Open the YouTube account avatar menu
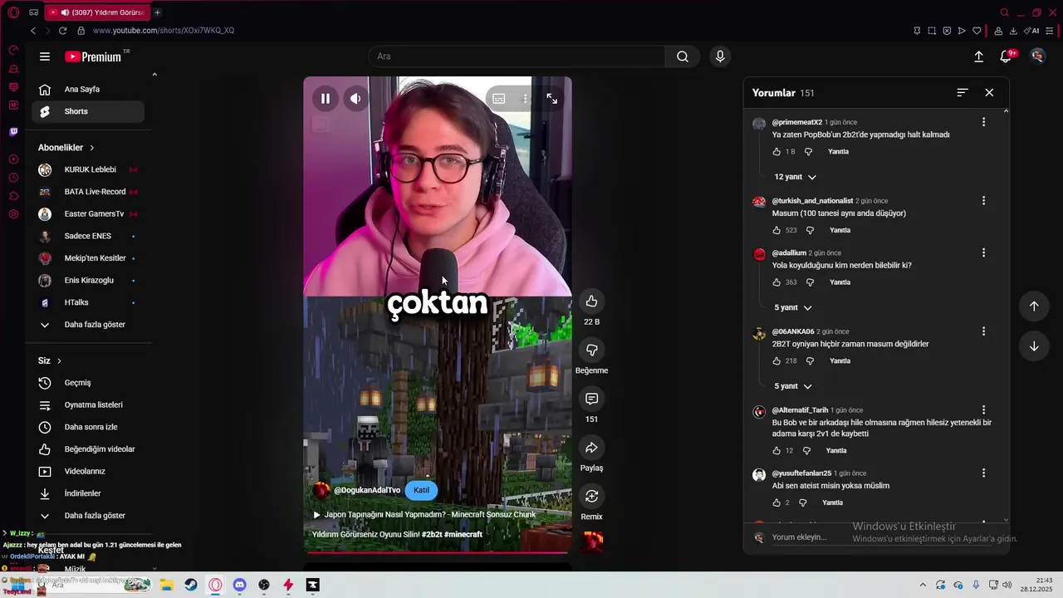This screenshot has width=1063, height=598. [1037, 56]
